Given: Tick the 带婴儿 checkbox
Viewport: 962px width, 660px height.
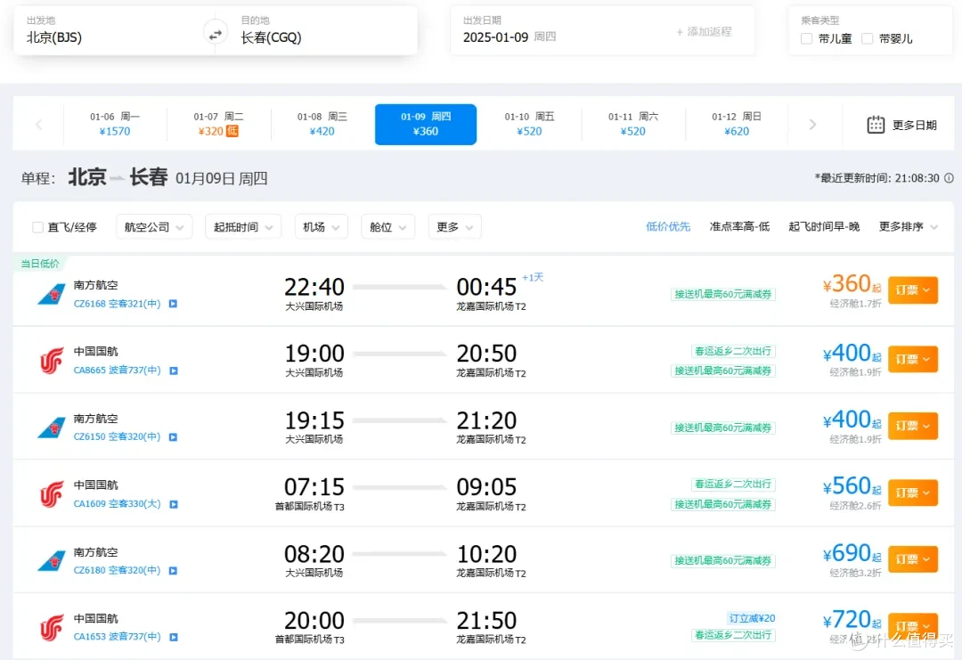Looking at the screenshot, I should [867, 38].
